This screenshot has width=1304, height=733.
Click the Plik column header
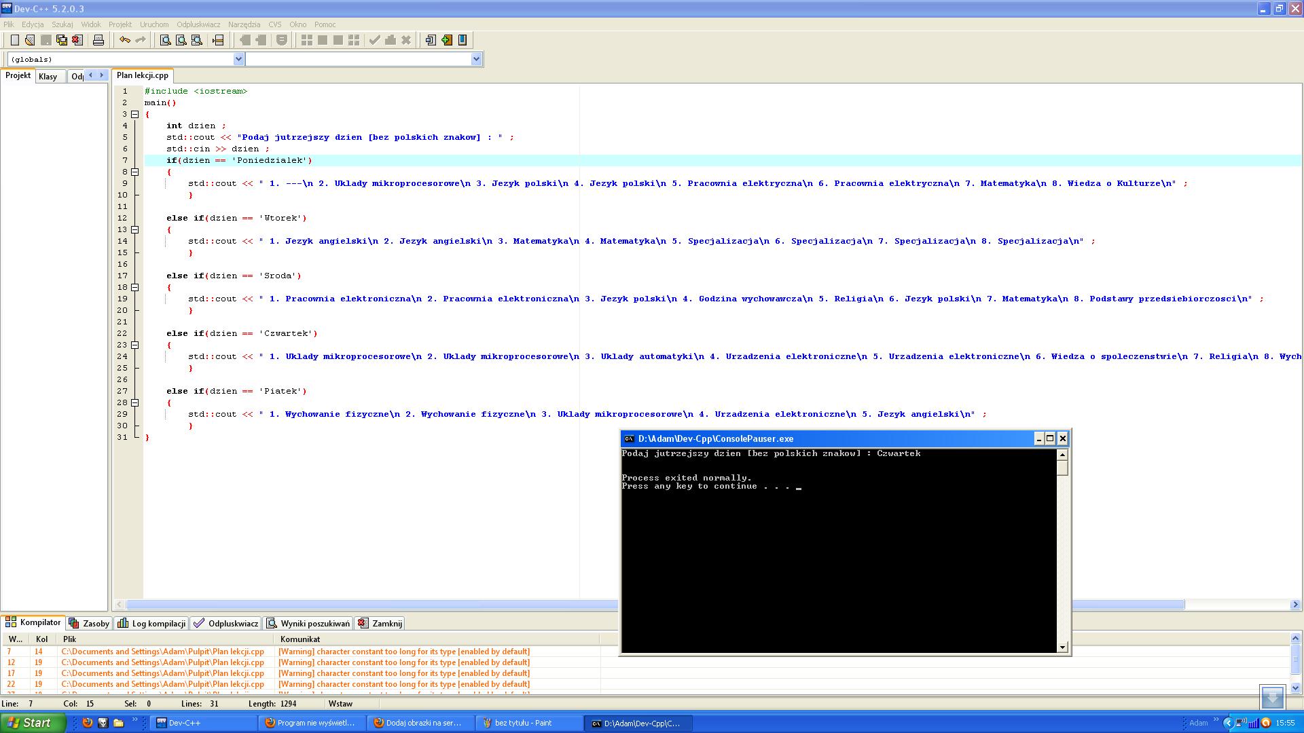coord(166,639)
